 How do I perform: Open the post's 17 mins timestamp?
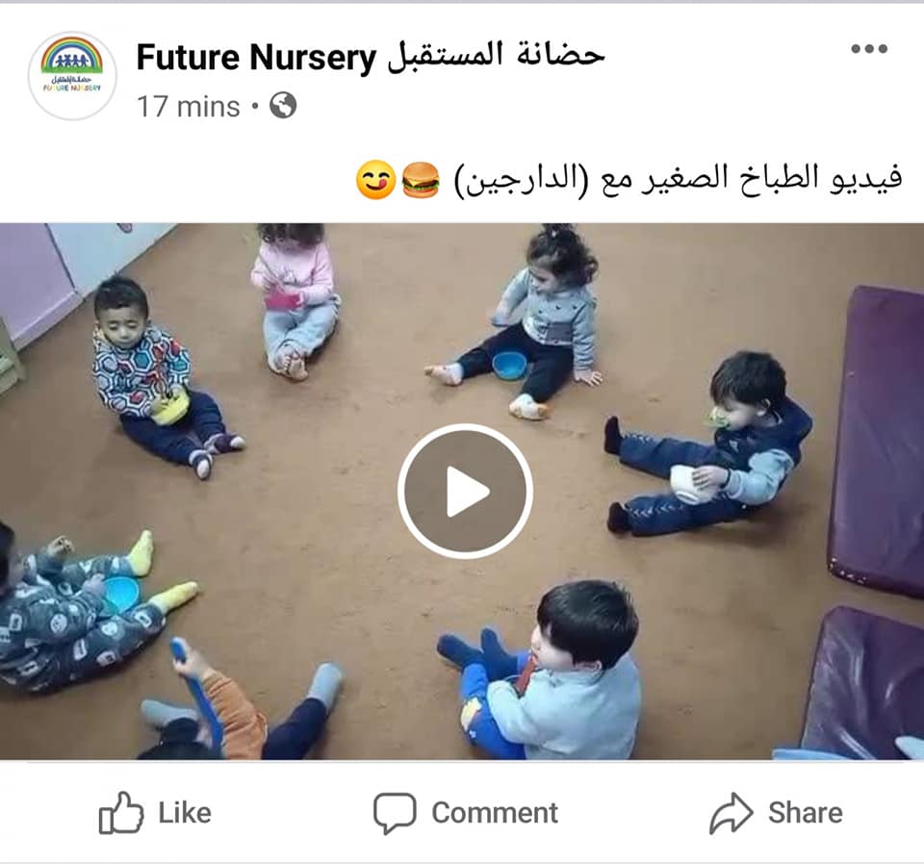188,107
